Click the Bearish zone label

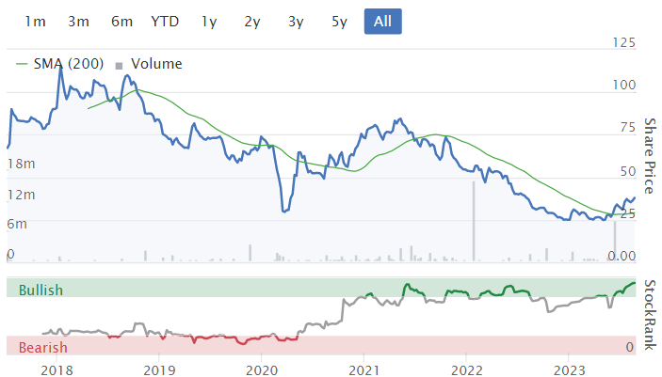click(42, 348)
